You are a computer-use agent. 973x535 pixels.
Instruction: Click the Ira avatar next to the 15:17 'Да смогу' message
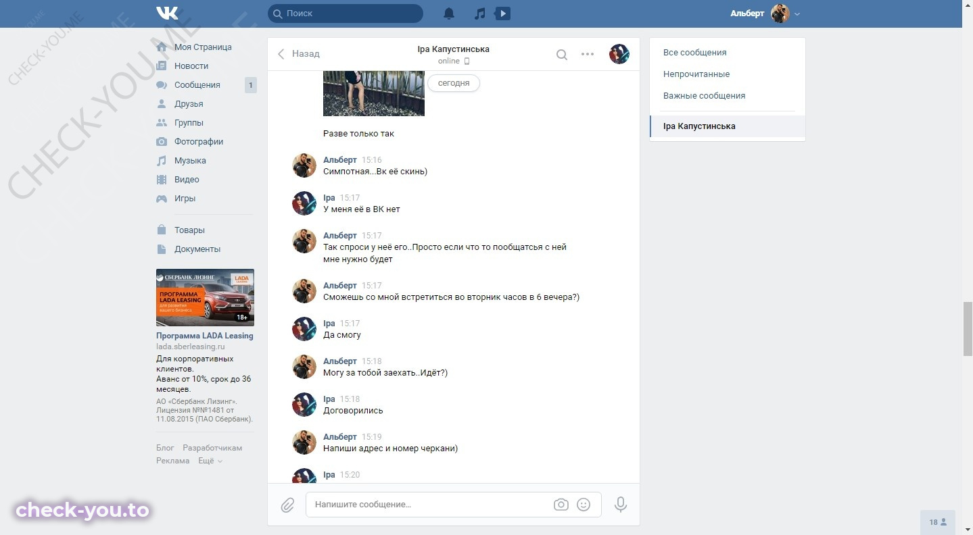point(304,330)
